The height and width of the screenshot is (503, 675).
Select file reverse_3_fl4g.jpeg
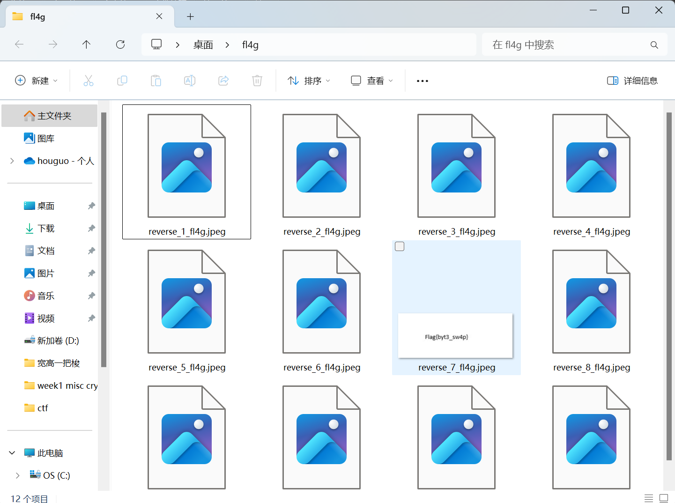(x=456, y=172)
